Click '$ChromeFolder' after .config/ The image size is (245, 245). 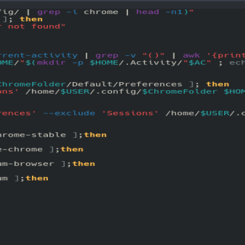click(179, 91)
